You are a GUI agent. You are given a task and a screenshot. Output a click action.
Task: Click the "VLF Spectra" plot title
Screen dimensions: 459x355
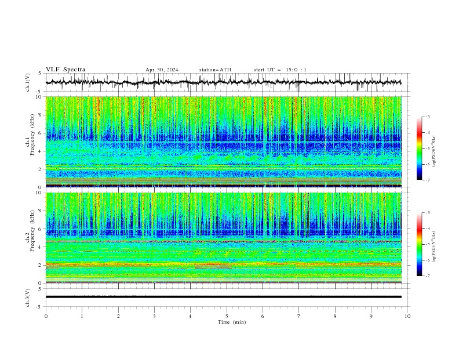click(x=65, y=70)
